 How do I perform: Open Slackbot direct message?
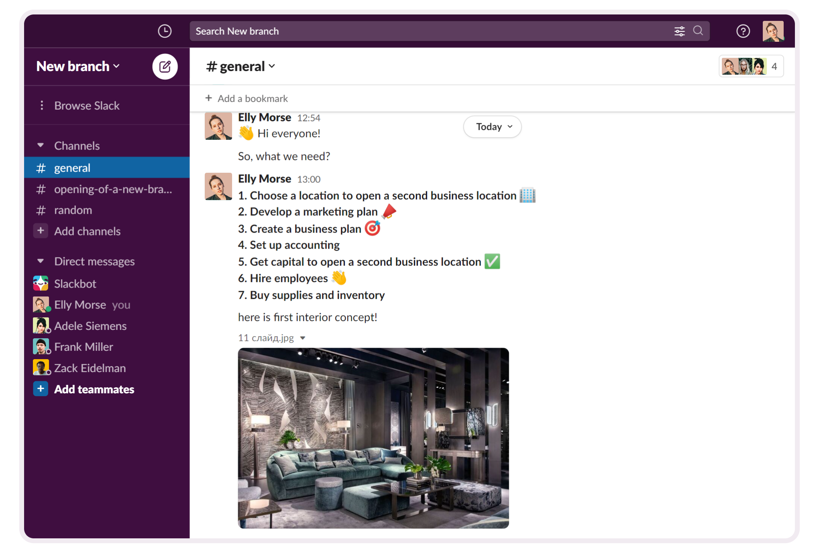click(75, 284)
